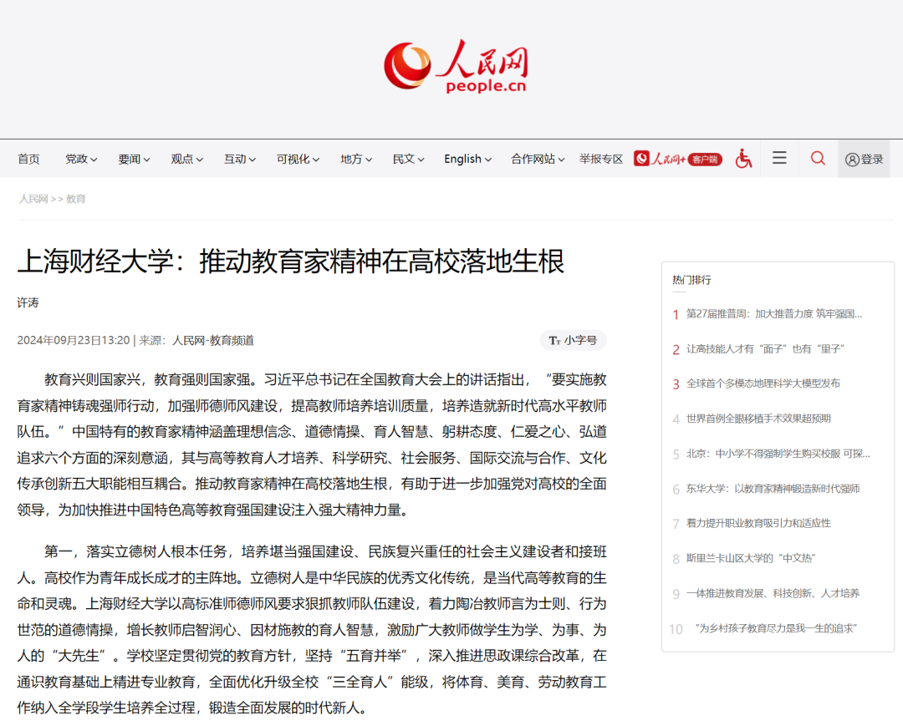The width and height of the screenshot is (903, 726).
Task: Expand the 要闻 dropdown menu
Action: (134, 159)
